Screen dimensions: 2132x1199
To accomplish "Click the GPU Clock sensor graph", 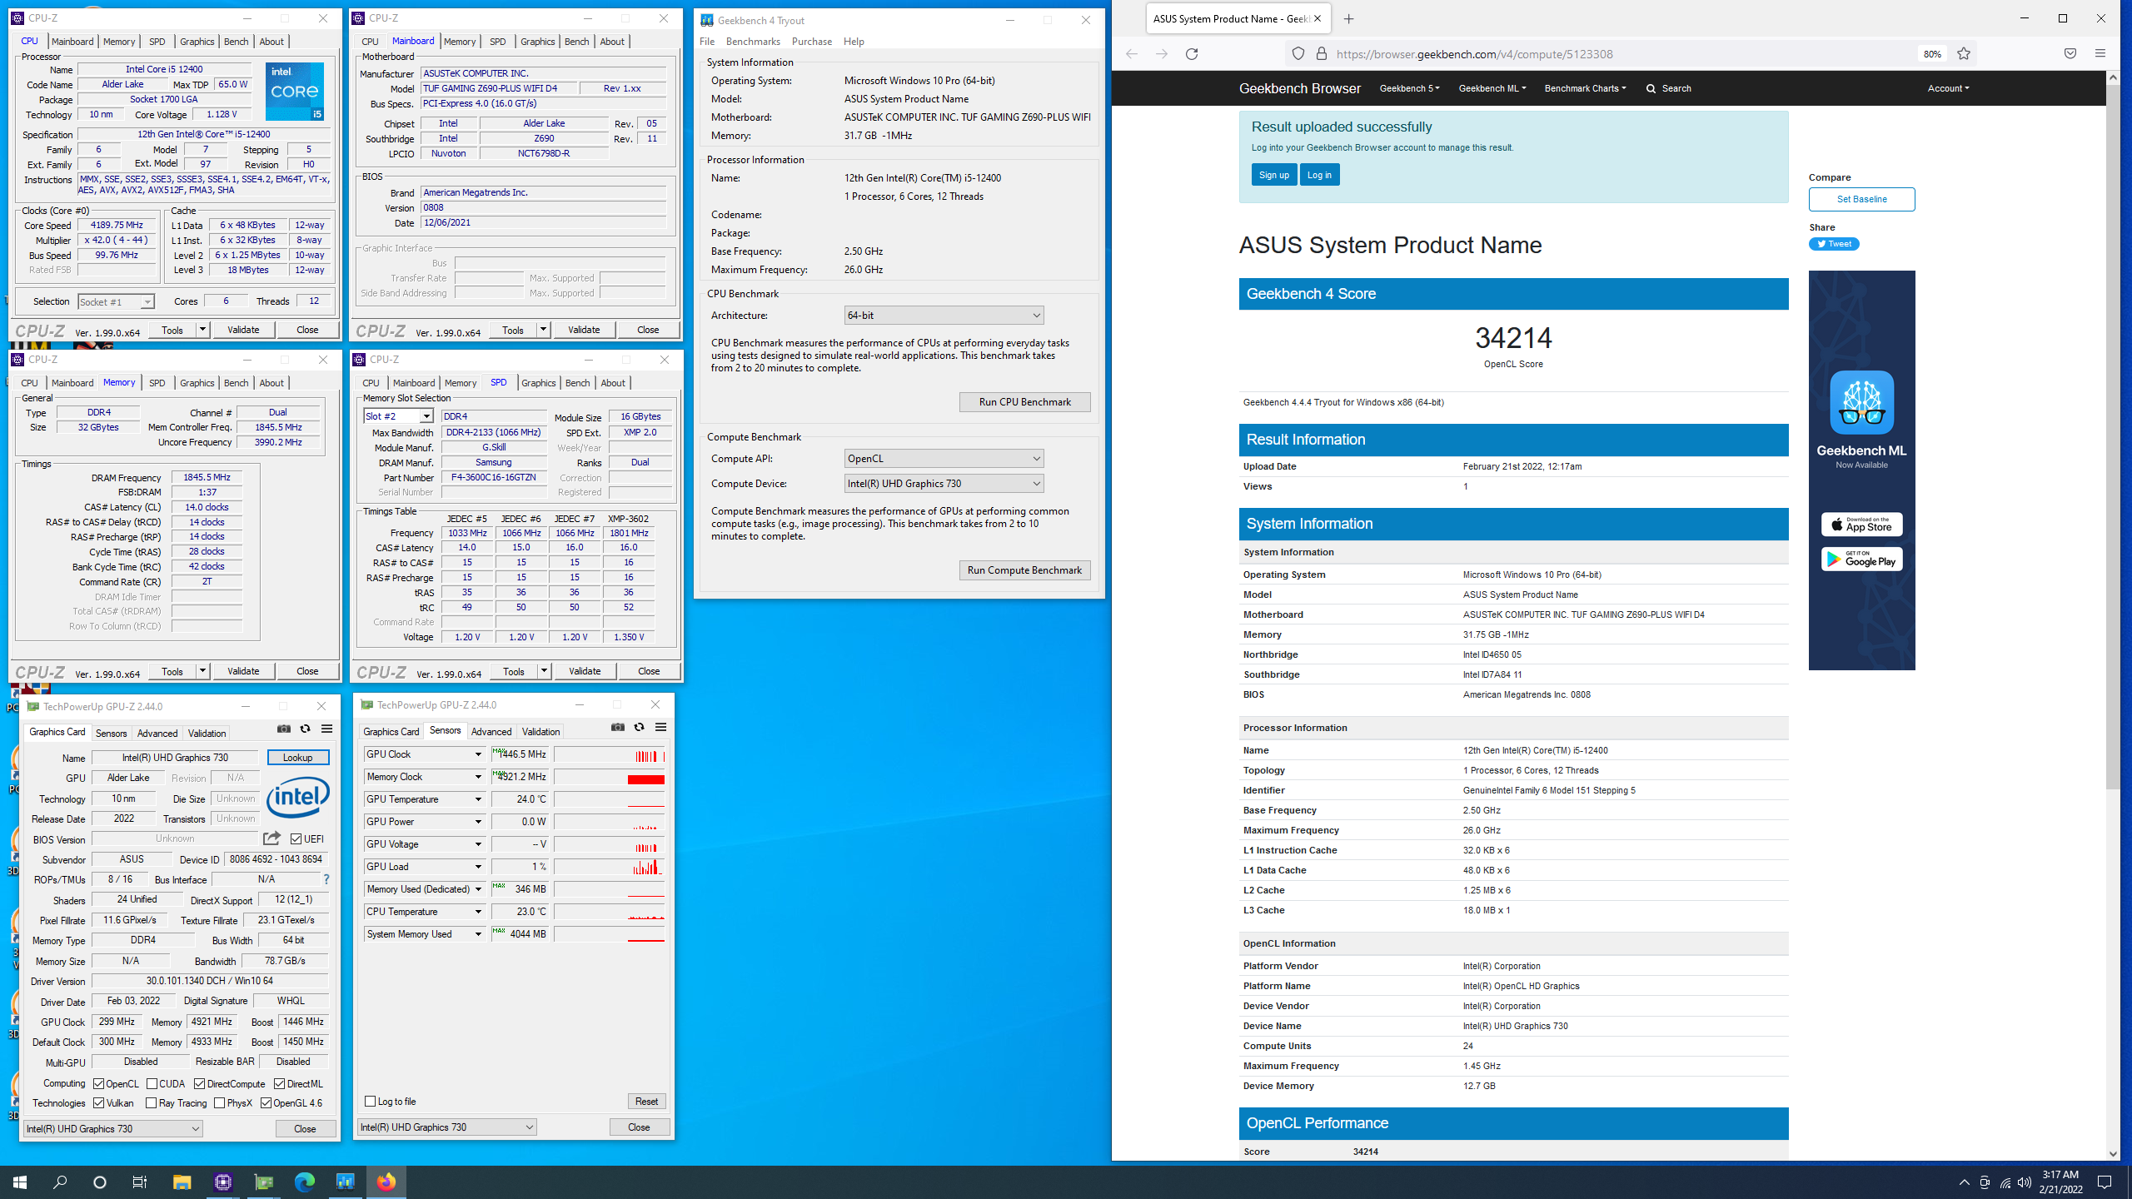I will pyautogui.click(x=610, y=754).
